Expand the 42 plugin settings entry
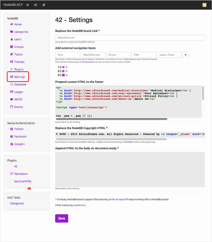The height and width of the screenshot is (242, 212). 16,166
